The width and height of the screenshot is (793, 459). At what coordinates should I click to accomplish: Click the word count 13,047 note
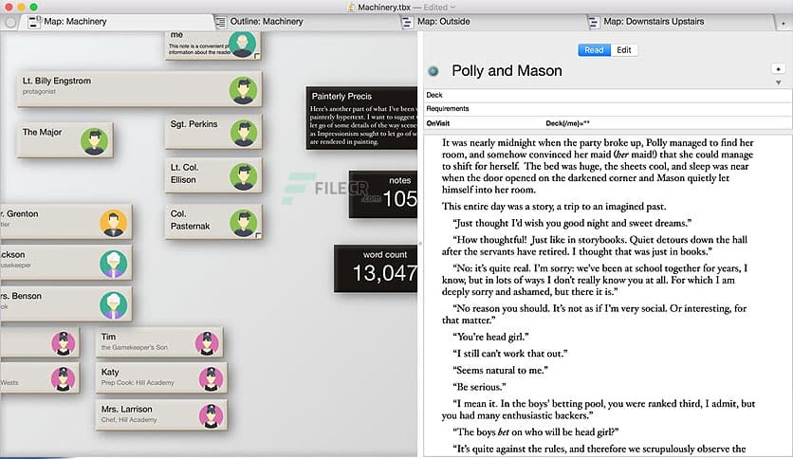pos(376,268)
